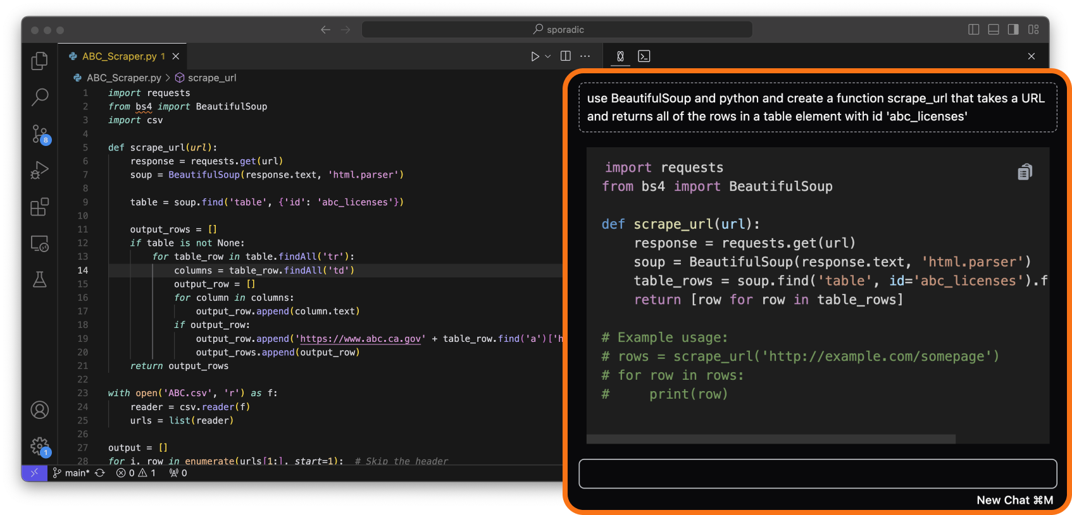Viewport: 1072px width, 515px height.
Task: Expand the scrape_url breadcrumb item
Action: tap(211, 78)
